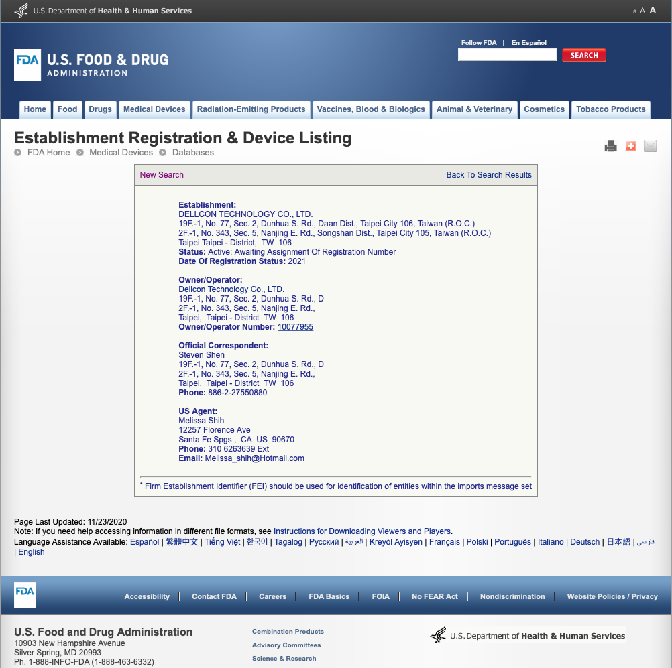The image size is (672, 668).
Task: Choose Deutsch language assistance
Action: [585, 542]
